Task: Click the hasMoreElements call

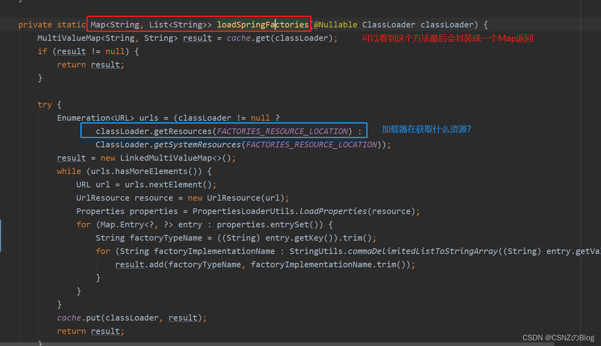Action: (151, 171)
